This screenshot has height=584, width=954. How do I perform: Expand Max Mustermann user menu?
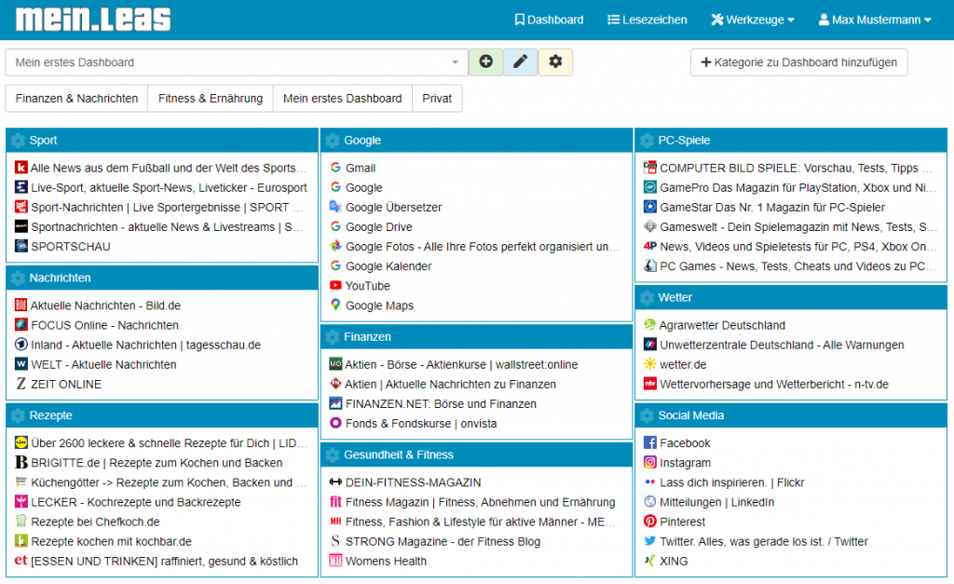(874, 20)
